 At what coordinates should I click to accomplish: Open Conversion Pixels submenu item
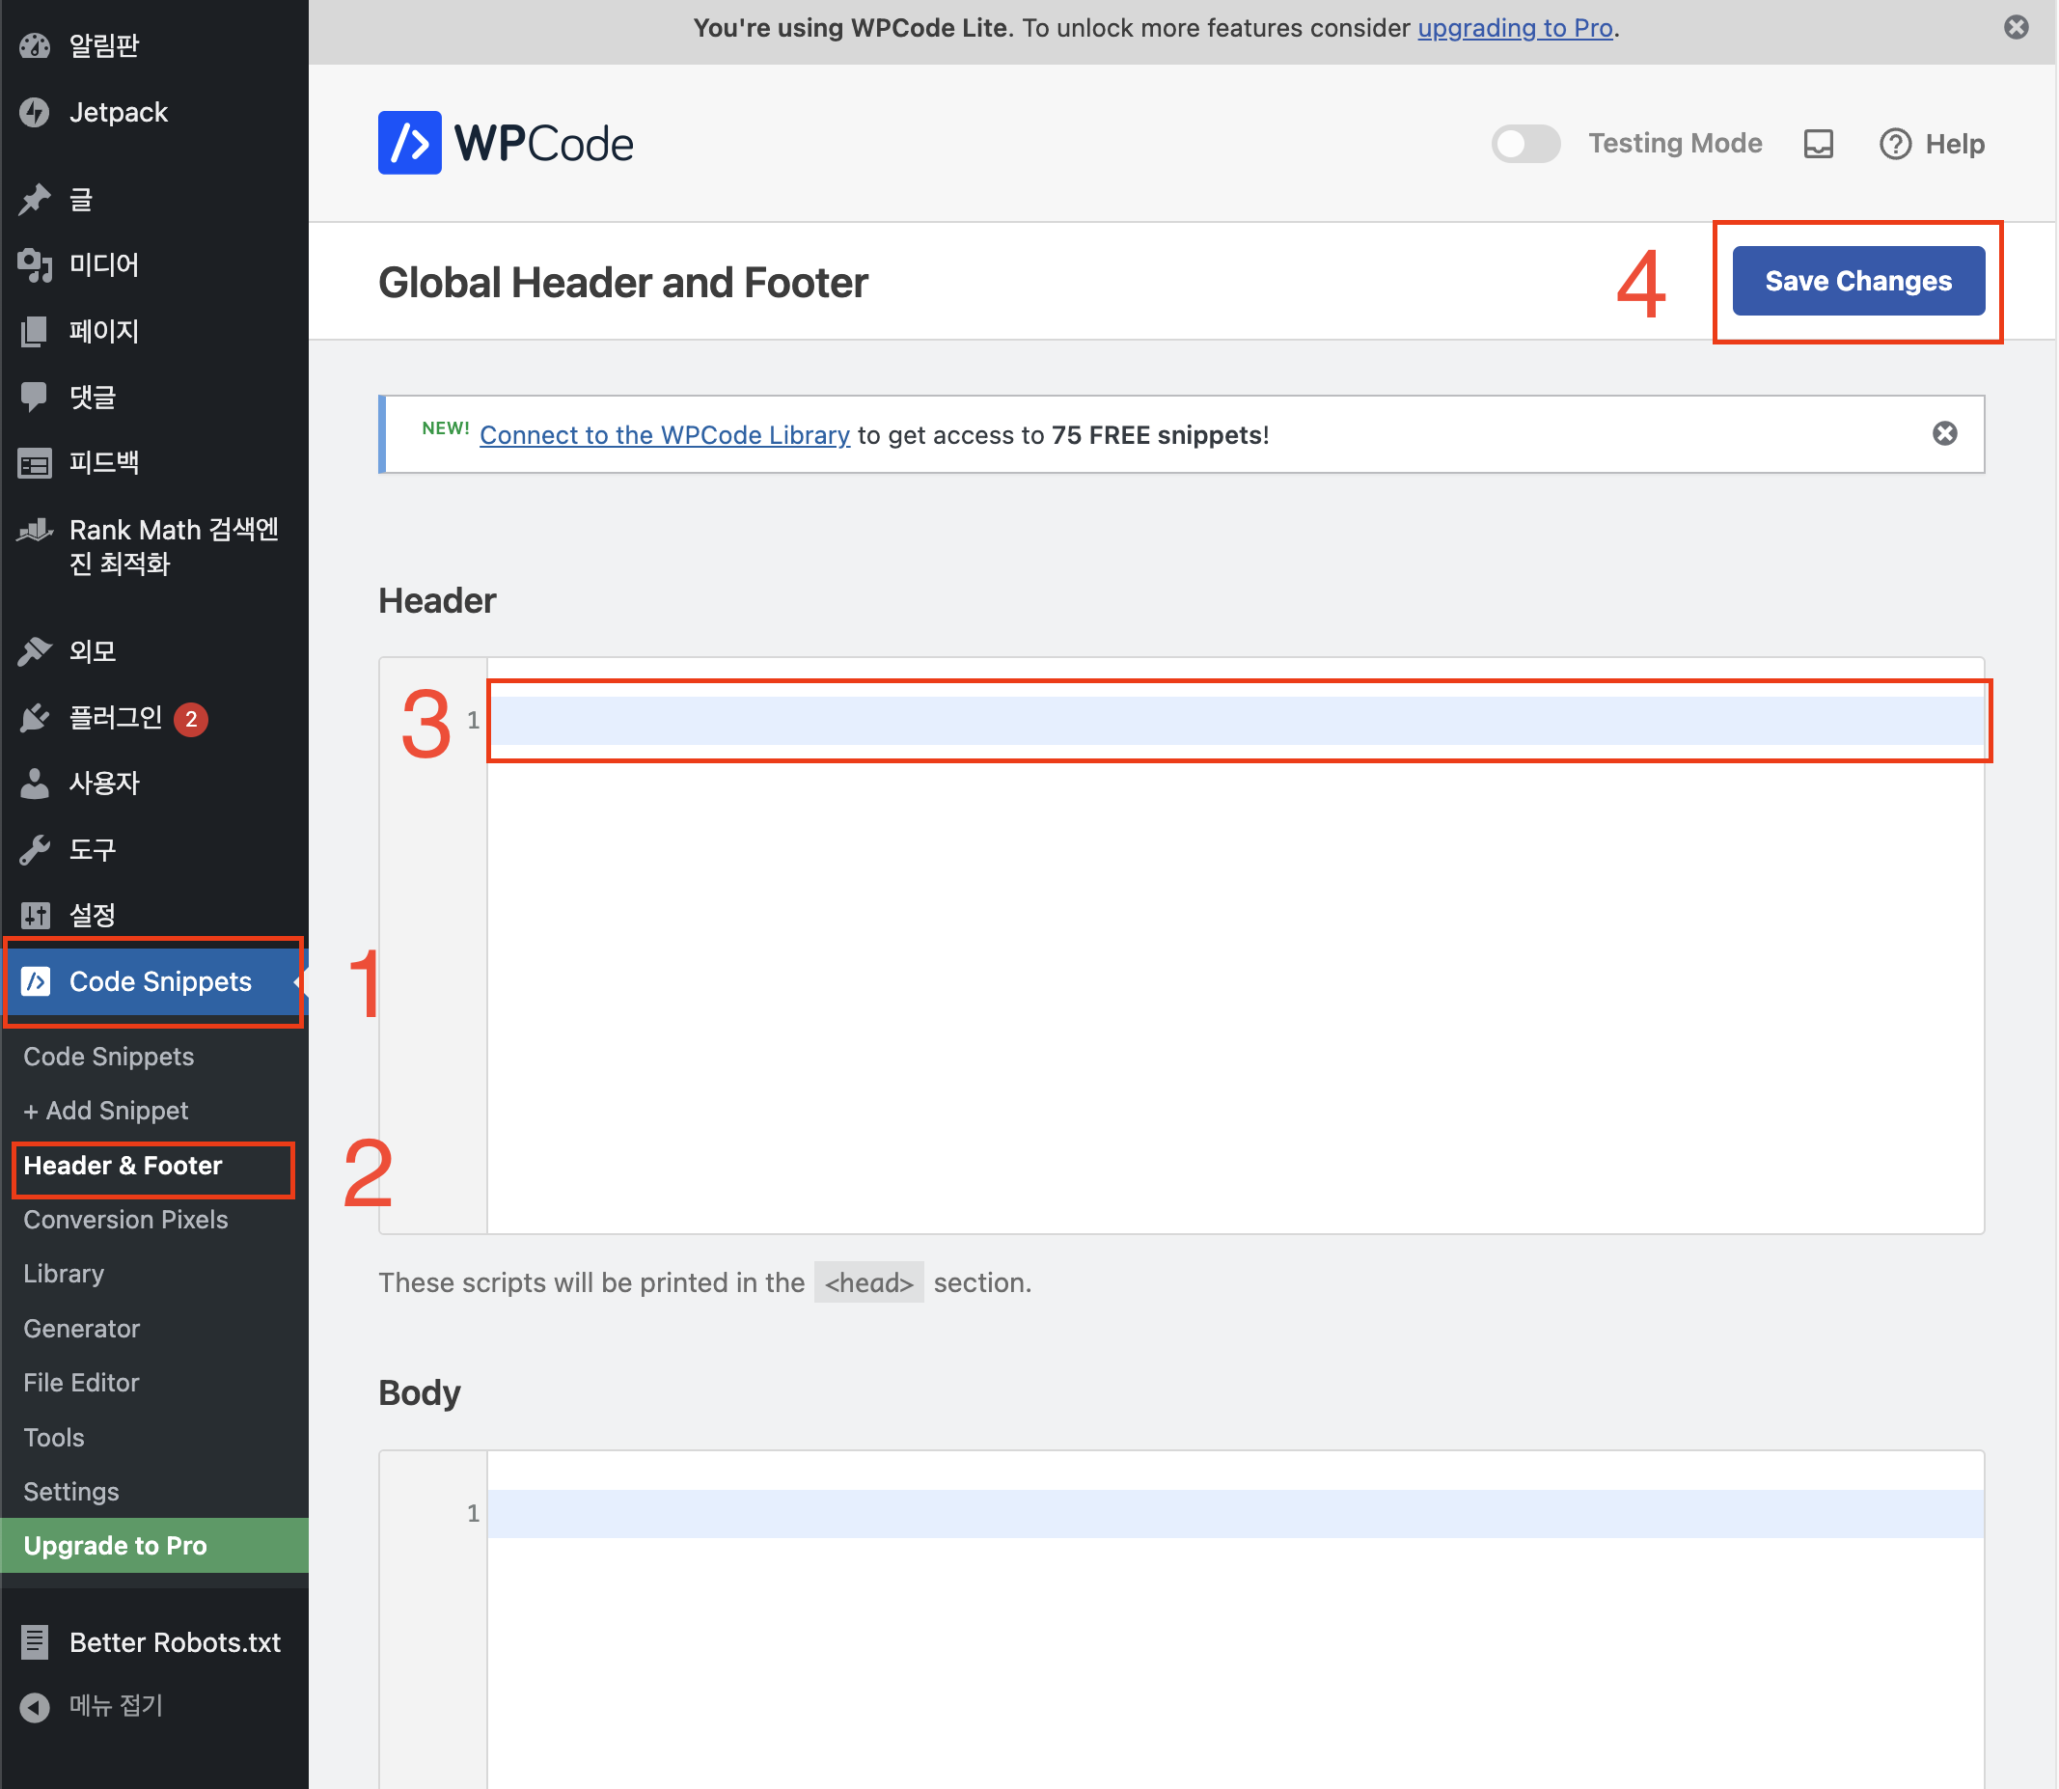point(125,1219)
